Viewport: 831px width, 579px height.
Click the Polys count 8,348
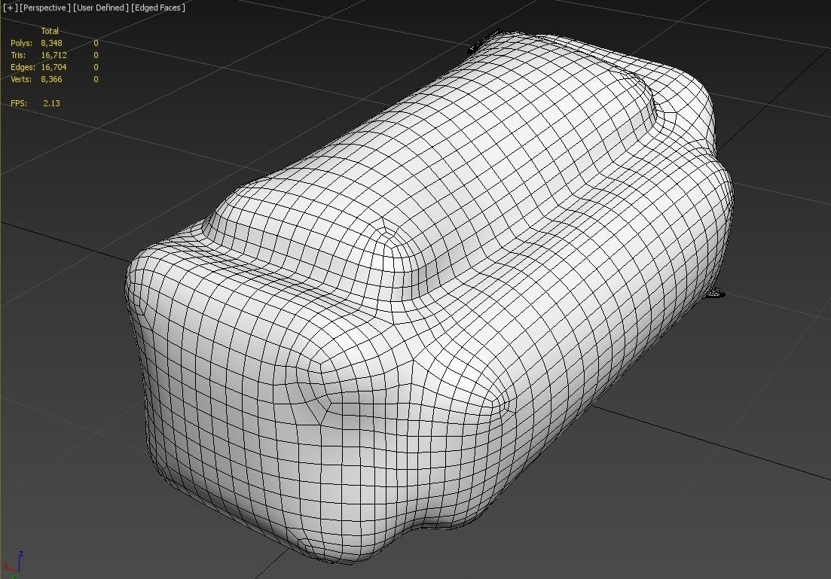[51, 43]
